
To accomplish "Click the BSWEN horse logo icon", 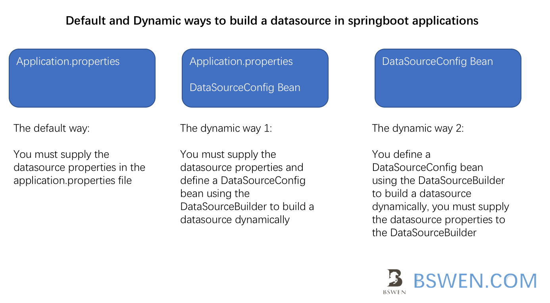I will tap(395, 281).
